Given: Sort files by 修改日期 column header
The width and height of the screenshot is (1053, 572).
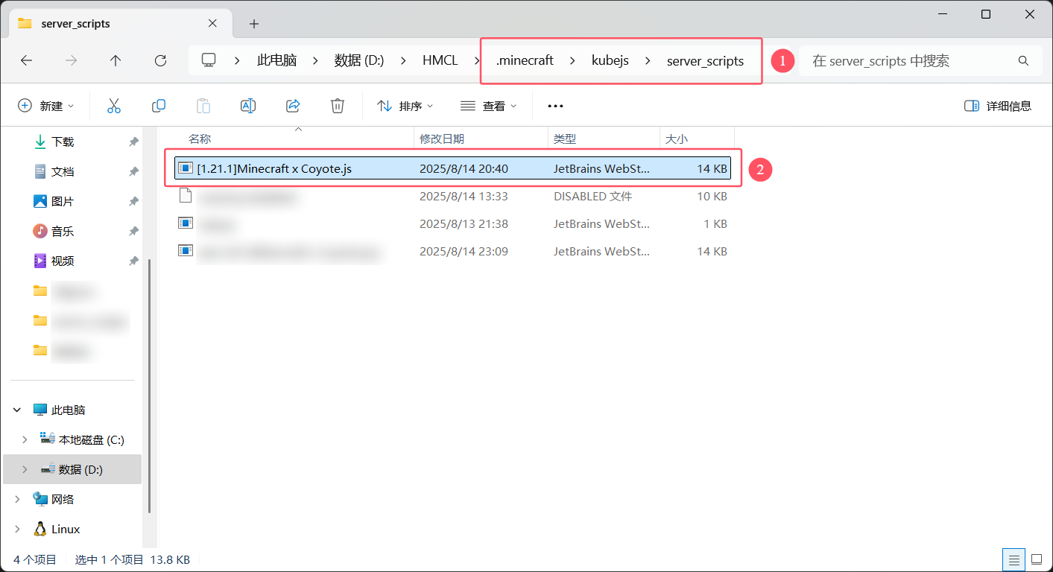Looking at the screenshot, I should click(x=481, y=139).
